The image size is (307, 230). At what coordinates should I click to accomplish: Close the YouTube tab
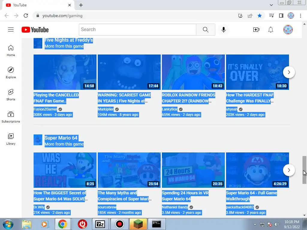(x=70, y=5)
